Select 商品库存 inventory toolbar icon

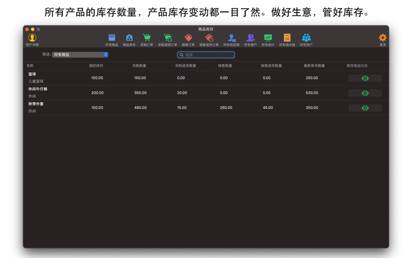click(x=129, y=38)
